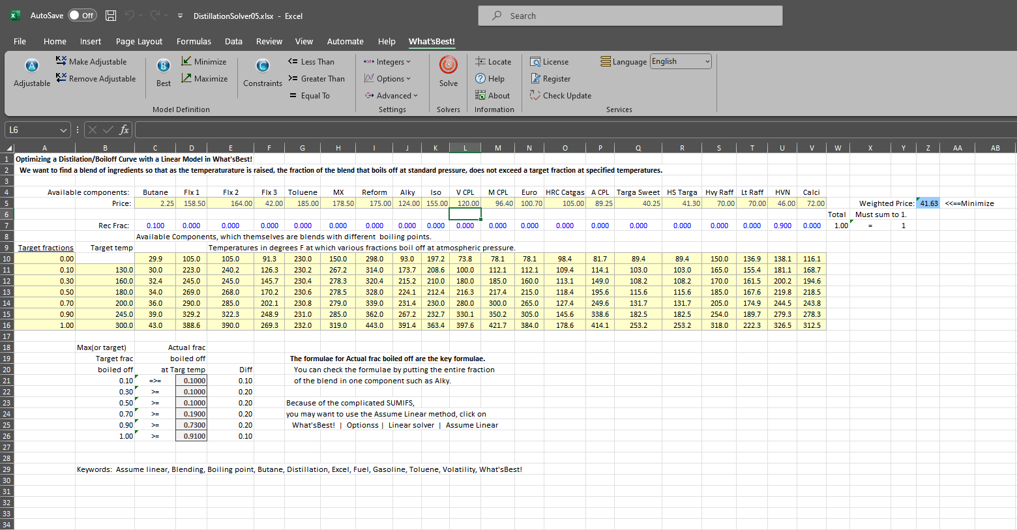Expand the Integers dropdown
The image size is (1017, 530).
click(387, 61)
